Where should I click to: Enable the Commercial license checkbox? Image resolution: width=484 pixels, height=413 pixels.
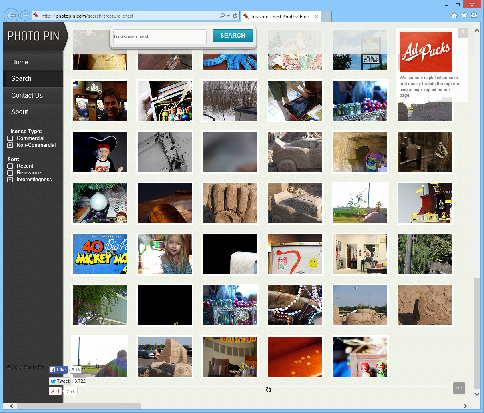(x=10, y=138)
